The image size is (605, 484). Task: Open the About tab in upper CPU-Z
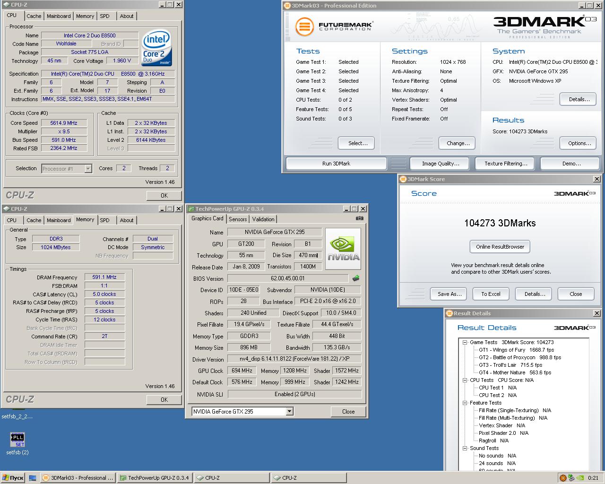click(126, 16)
